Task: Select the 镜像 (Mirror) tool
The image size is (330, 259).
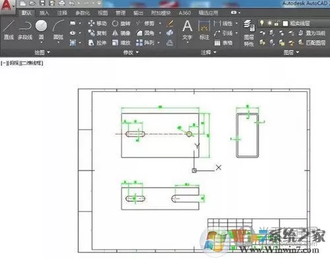Action: click(x=121, y=33)
